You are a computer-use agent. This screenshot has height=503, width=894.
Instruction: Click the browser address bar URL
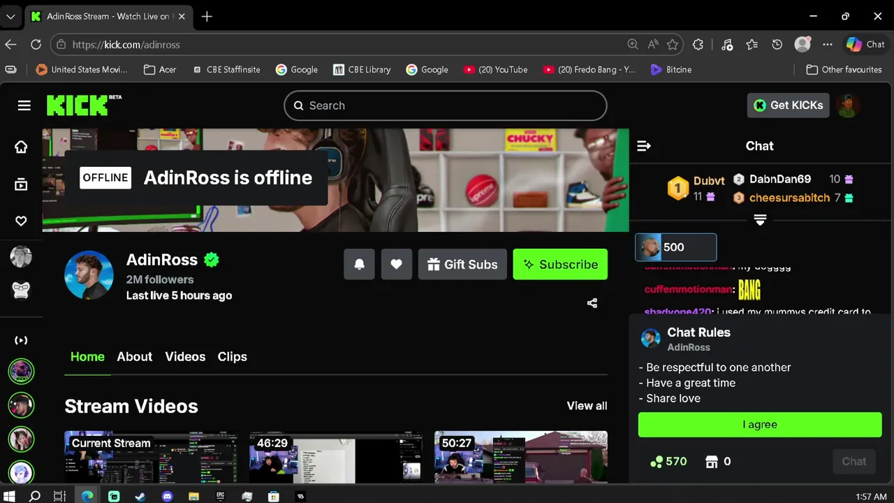click(126, 44)
